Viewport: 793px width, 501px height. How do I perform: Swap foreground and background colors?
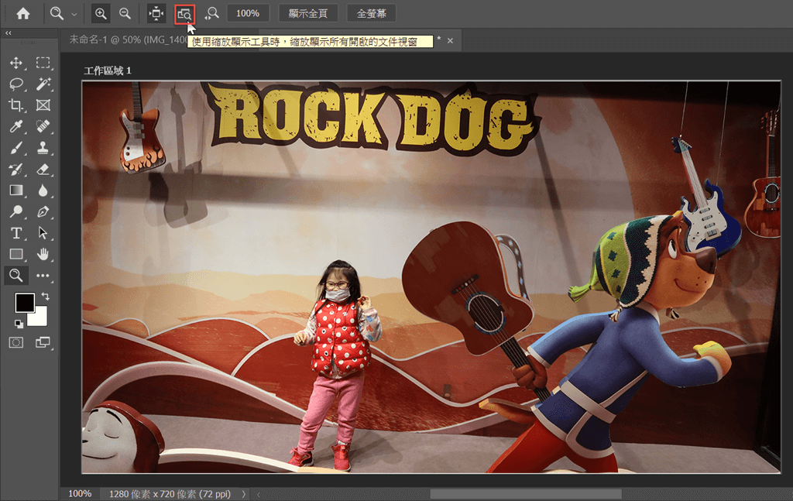pyautogui.click(x=46, y=297)
